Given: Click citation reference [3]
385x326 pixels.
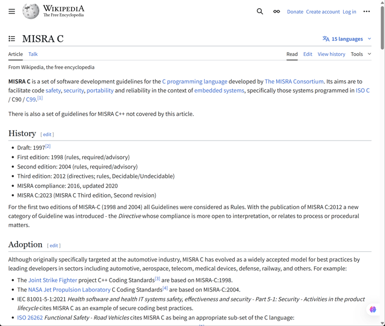Looking at the screenshot, I should 157,279.
